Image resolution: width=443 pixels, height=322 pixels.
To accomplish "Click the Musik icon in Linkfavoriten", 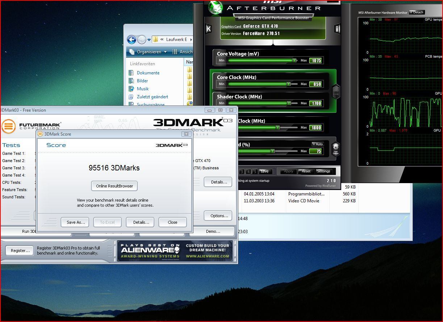I will point(131,89).
